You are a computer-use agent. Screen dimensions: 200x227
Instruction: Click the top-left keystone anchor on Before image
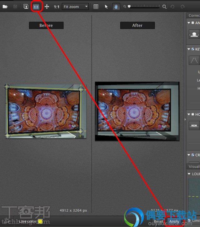(6, 87)
